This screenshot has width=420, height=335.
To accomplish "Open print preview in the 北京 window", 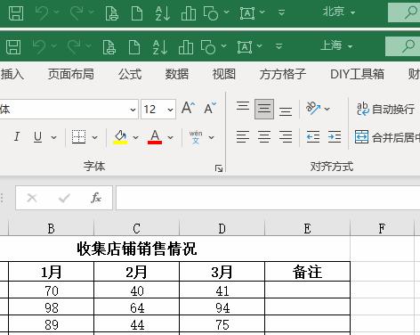I will click(112, 13).
